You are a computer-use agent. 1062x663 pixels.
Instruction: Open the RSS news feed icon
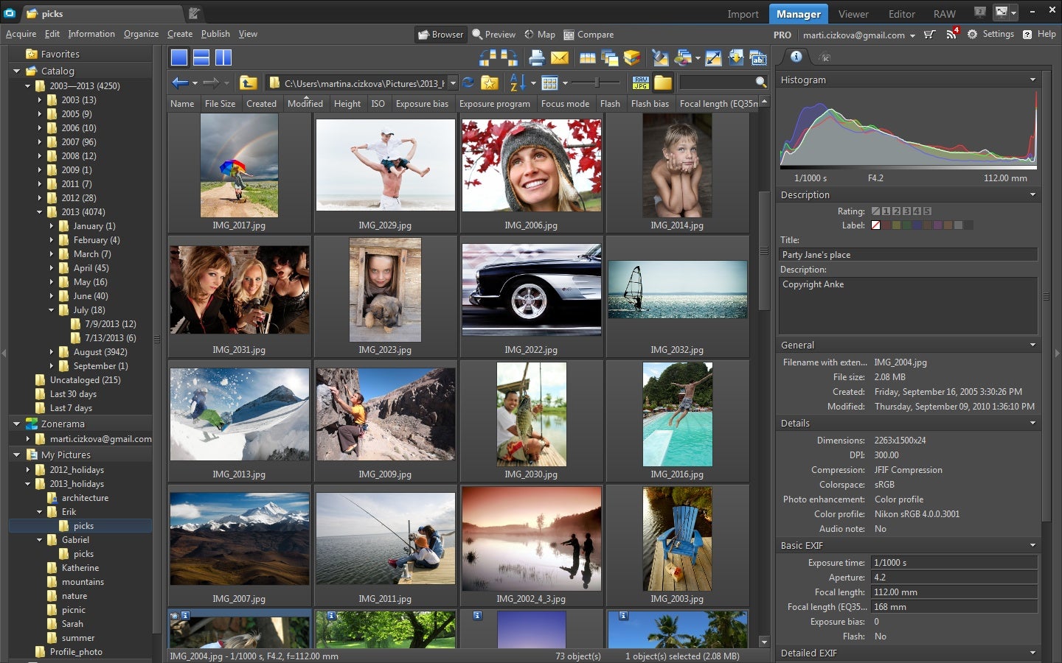tap(952, 34)
